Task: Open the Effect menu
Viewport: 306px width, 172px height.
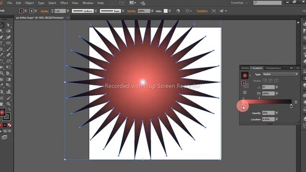Action: pos(64,3)
